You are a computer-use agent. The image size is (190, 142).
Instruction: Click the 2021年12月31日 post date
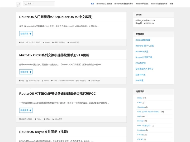(x=34, y=43)
